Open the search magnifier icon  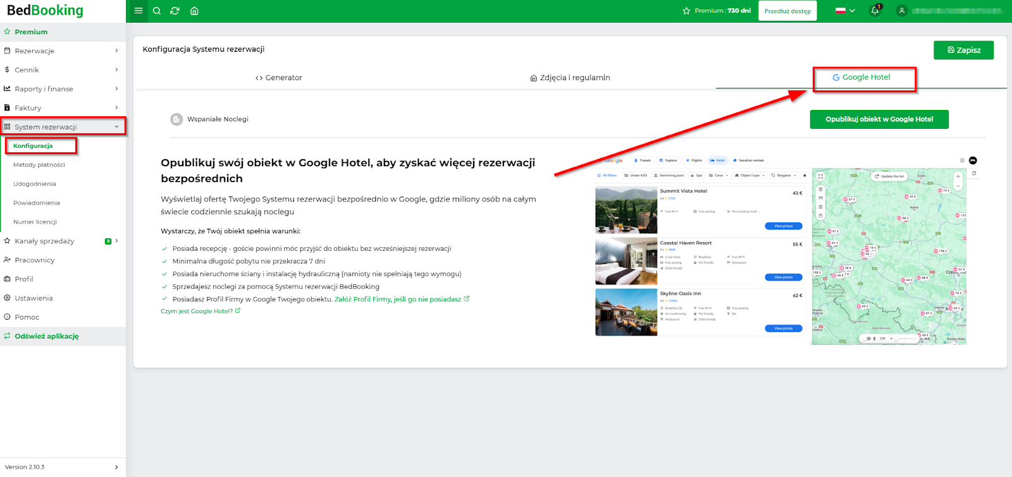pos(157,11)
